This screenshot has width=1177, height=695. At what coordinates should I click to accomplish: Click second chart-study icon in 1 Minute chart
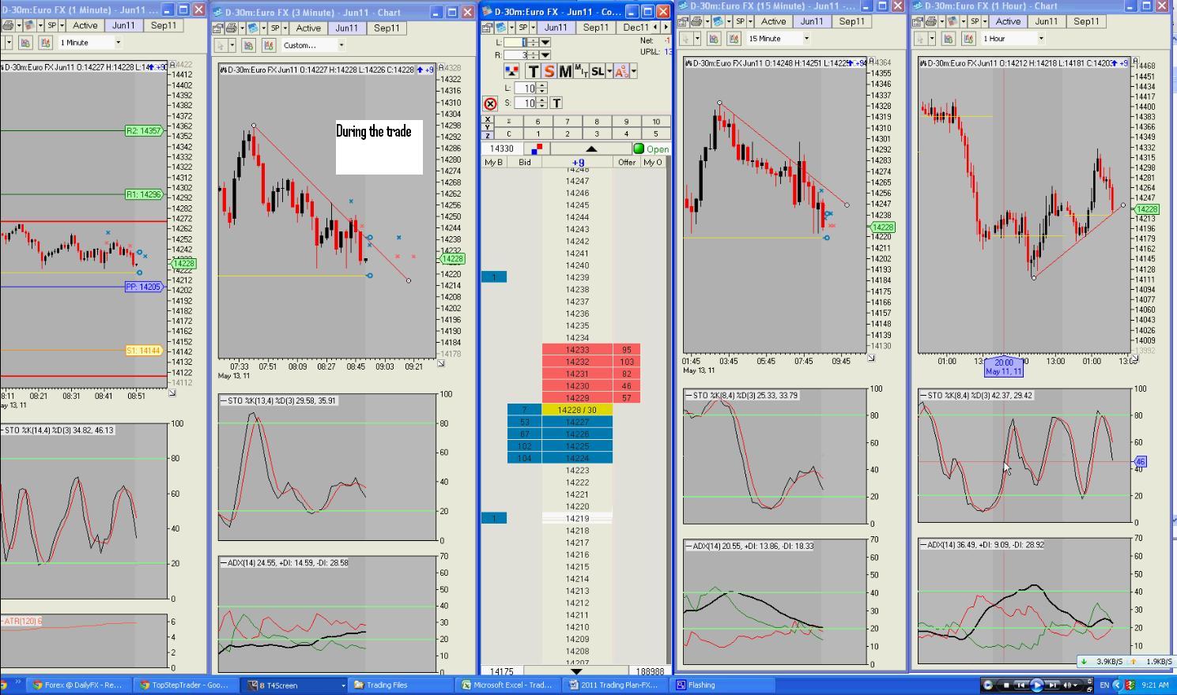pos(45,43)
